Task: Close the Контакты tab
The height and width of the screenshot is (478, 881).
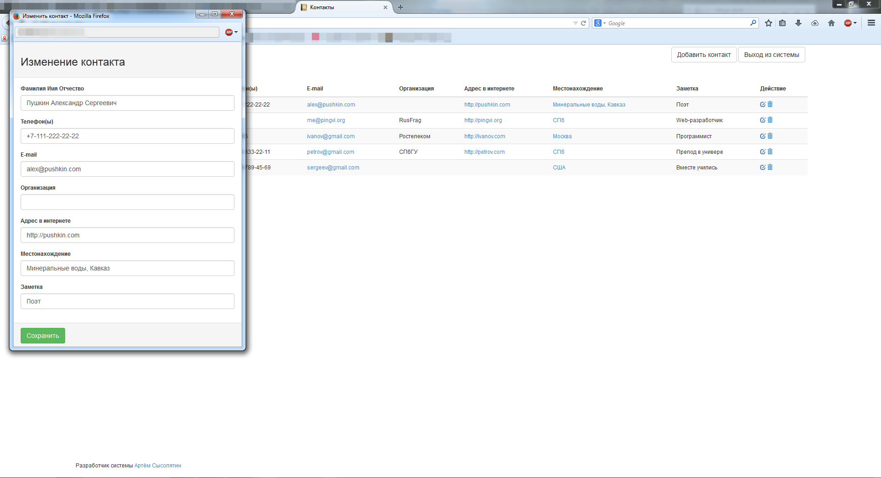Action: point(385,7)
